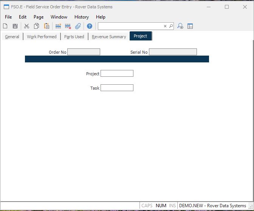Image resolution: width=254 pixels, height=211 pixels.
Task: Click the Save disk icon
Action: coord(15,26)
